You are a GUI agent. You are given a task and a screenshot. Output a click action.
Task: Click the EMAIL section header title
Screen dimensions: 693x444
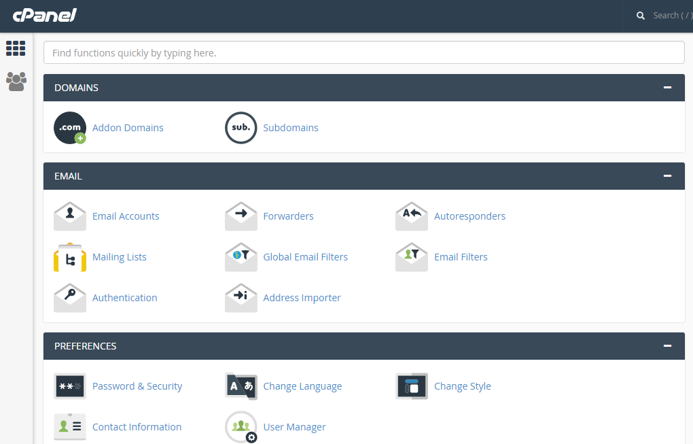pos(68,176)
